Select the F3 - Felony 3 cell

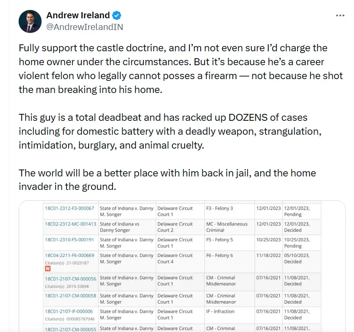click(x=219, y=209)
